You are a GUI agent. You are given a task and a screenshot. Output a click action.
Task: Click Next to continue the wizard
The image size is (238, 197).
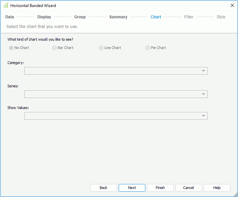click(x=132, y=188)
